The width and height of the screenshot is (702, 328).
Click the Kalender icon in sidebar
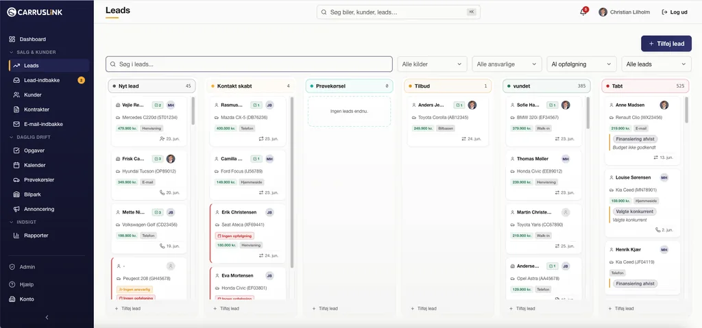click(x=16, y=165)
